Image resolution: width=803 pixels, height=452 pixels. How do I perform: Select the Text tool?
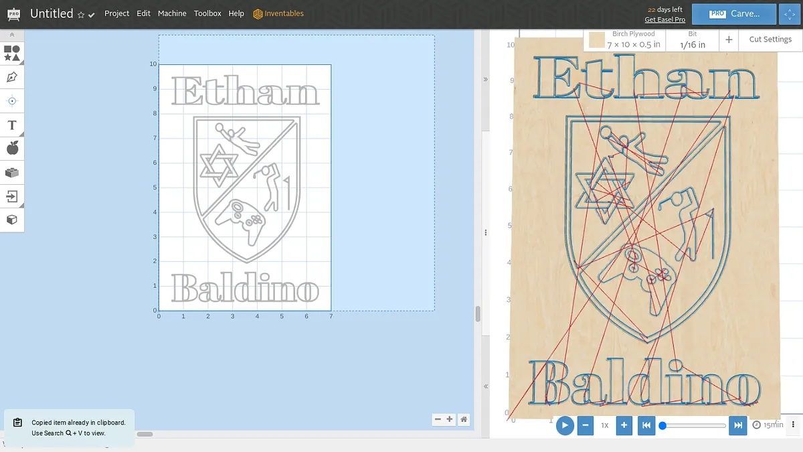click(x=12, y=125)
